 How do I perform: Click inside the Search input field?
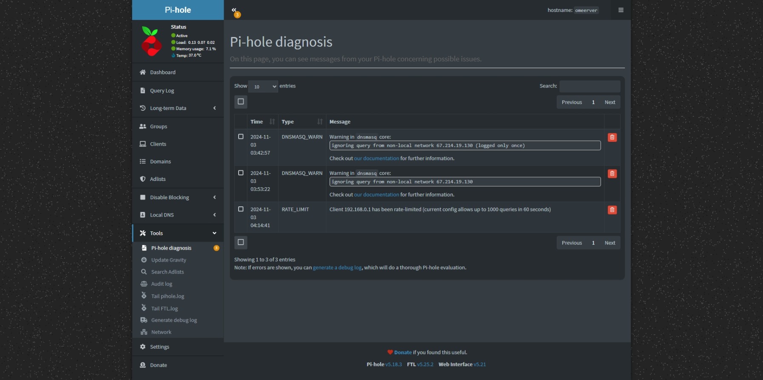tap(589, 86)
